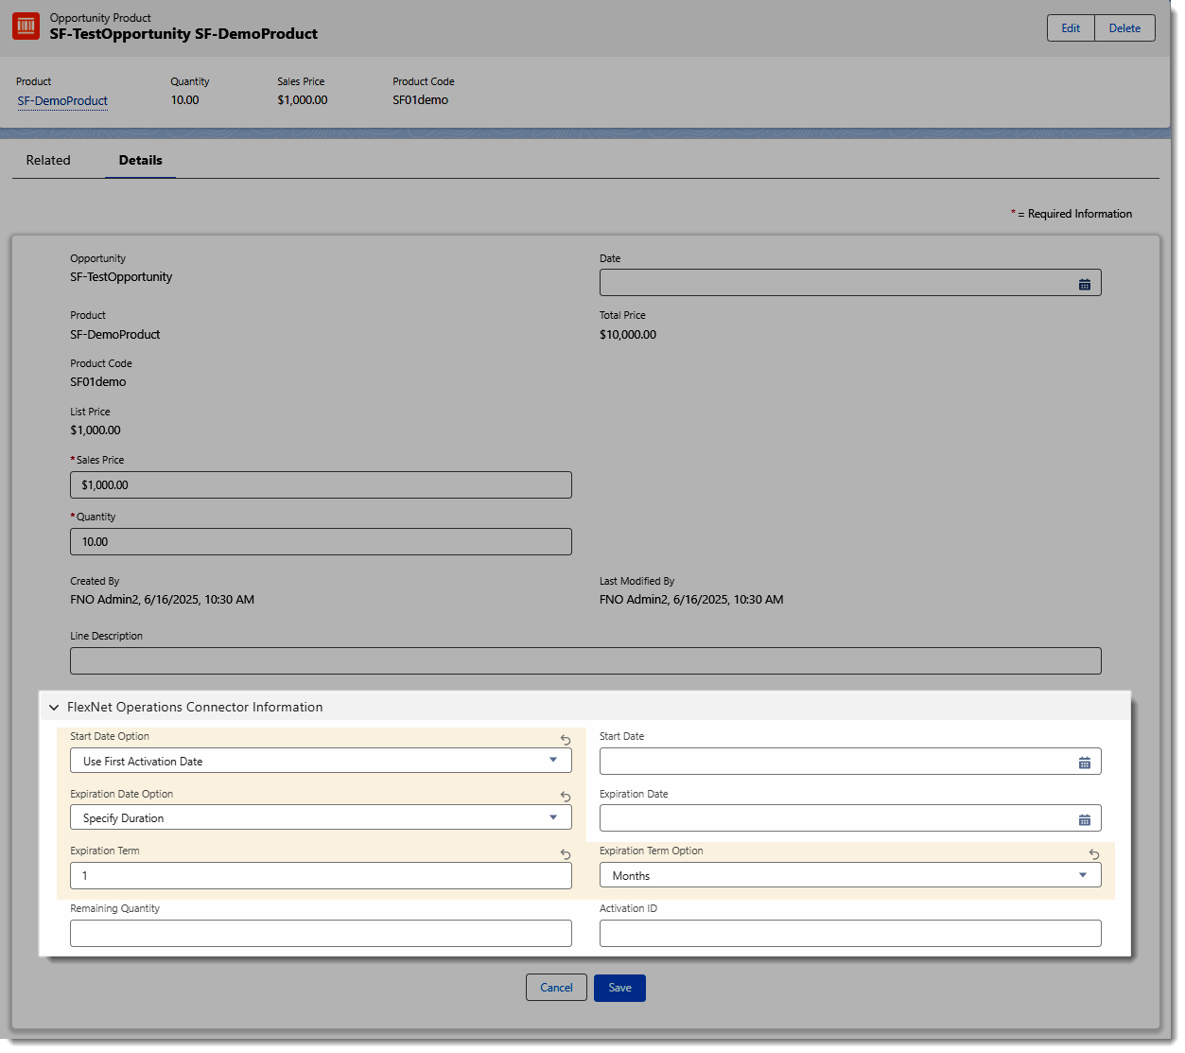The image size is (1185, 1053).
Task: Undo the Start Date Option change
Action: [565, 740]
